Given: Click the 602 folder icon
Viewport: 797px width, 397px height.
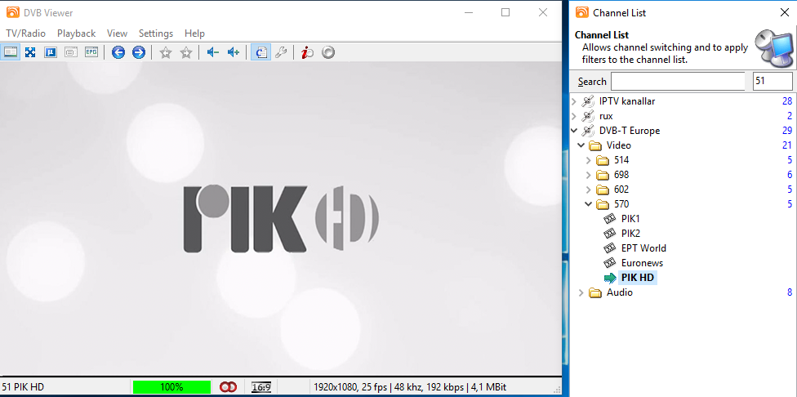Looking at the screenshot, I should [603, 190].
